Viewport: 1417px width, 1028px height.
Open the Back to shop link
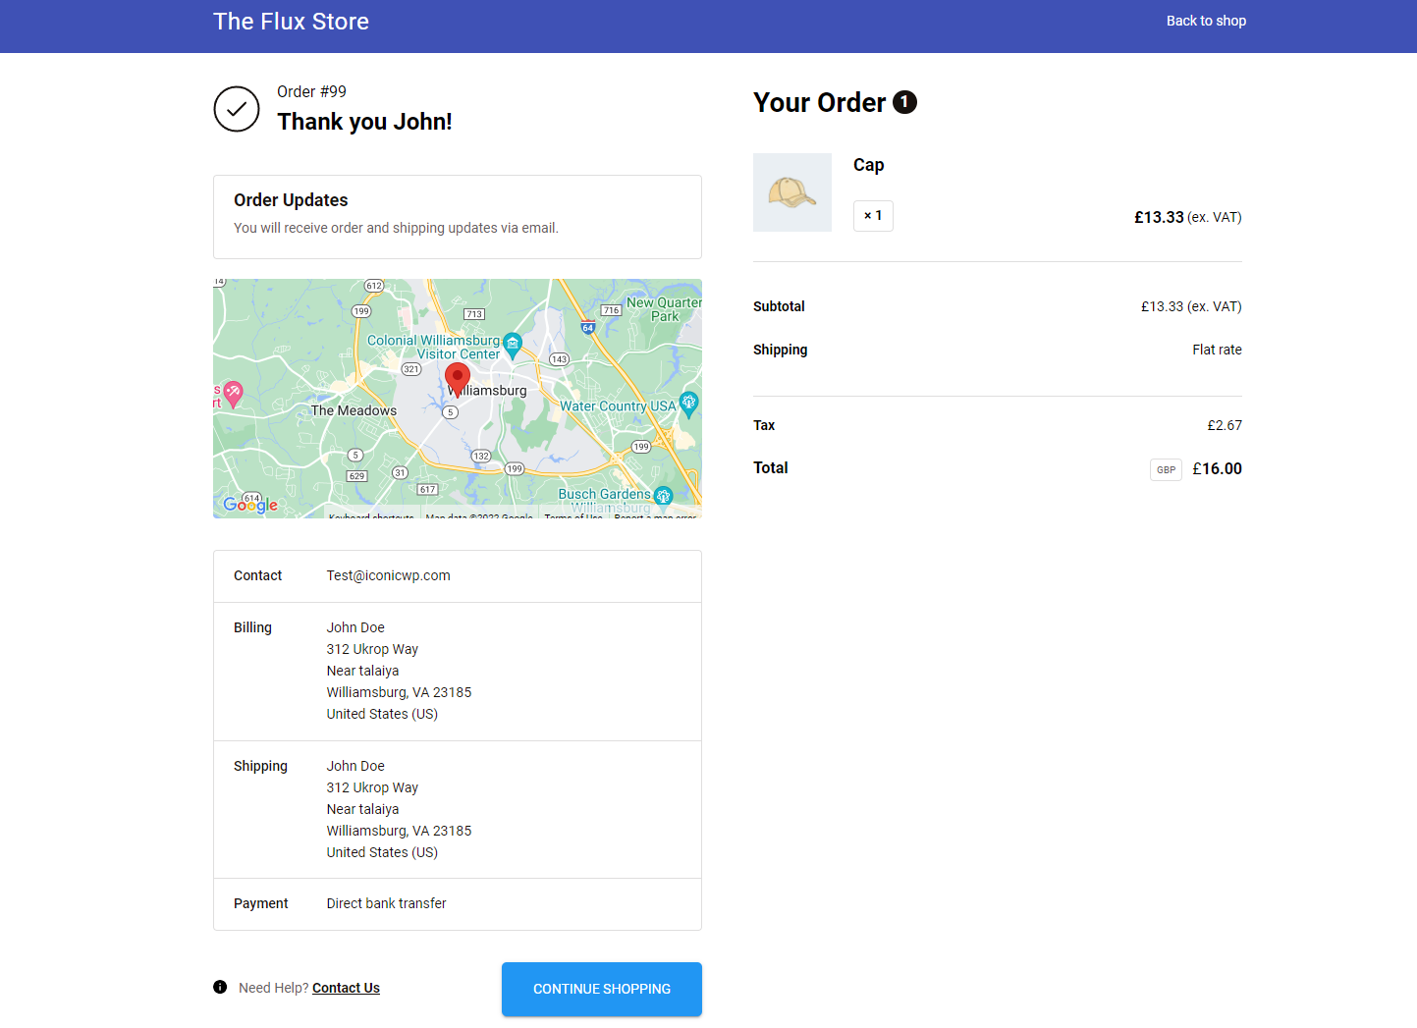(x=1206, y=21)
